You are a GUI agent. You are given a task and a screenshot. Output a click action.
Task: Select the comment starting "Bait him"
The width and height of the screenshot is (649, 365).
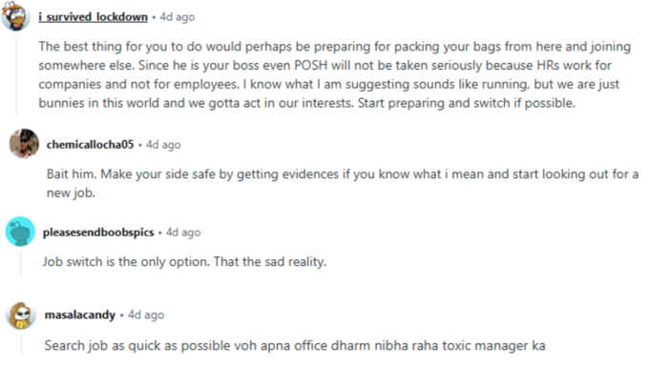coord(343,183)
